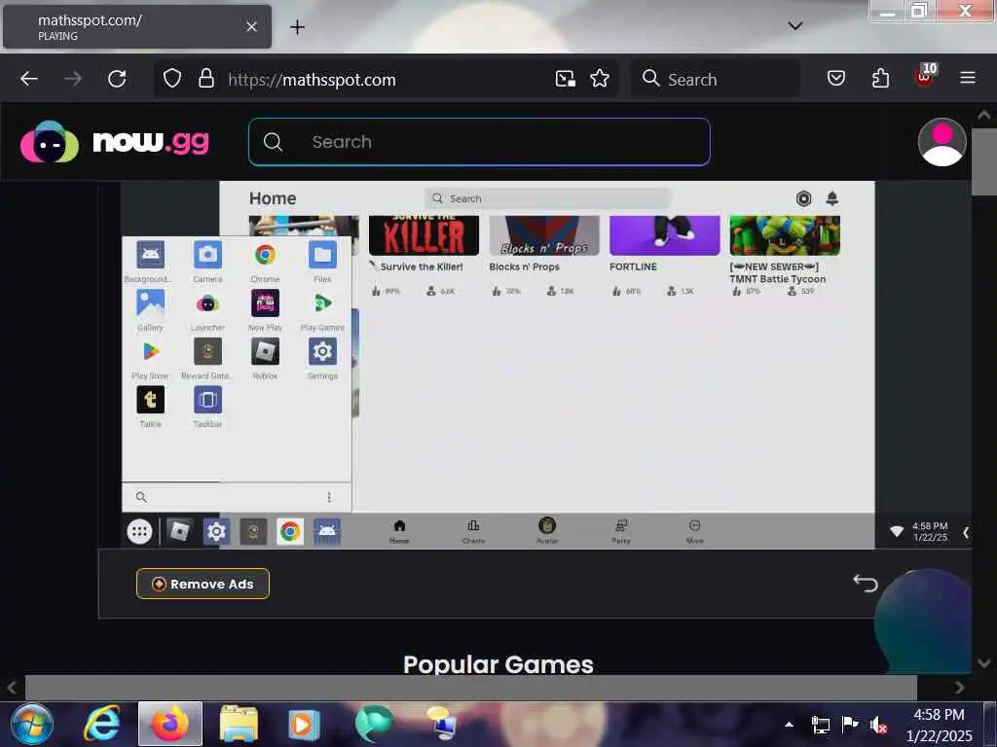Image resolution: width=997 pixels, height=747 pixels.
Task: Open the Survive the Killer! game thumbnail
Action: click(x=424, y=235)
